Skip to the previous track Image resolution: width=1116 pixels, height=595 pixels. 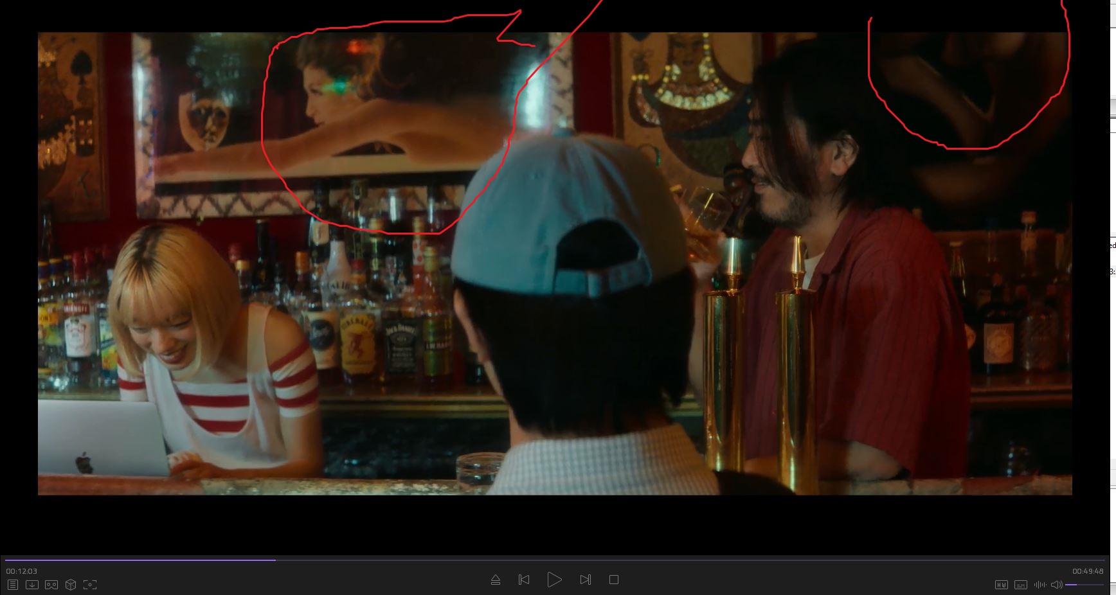(524, 580)
